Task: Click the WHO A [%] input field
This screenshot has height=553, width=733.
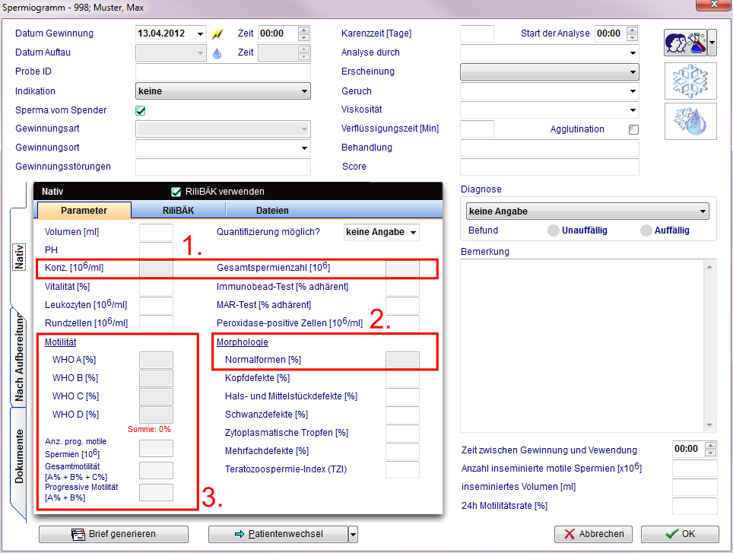Action: 156,361
